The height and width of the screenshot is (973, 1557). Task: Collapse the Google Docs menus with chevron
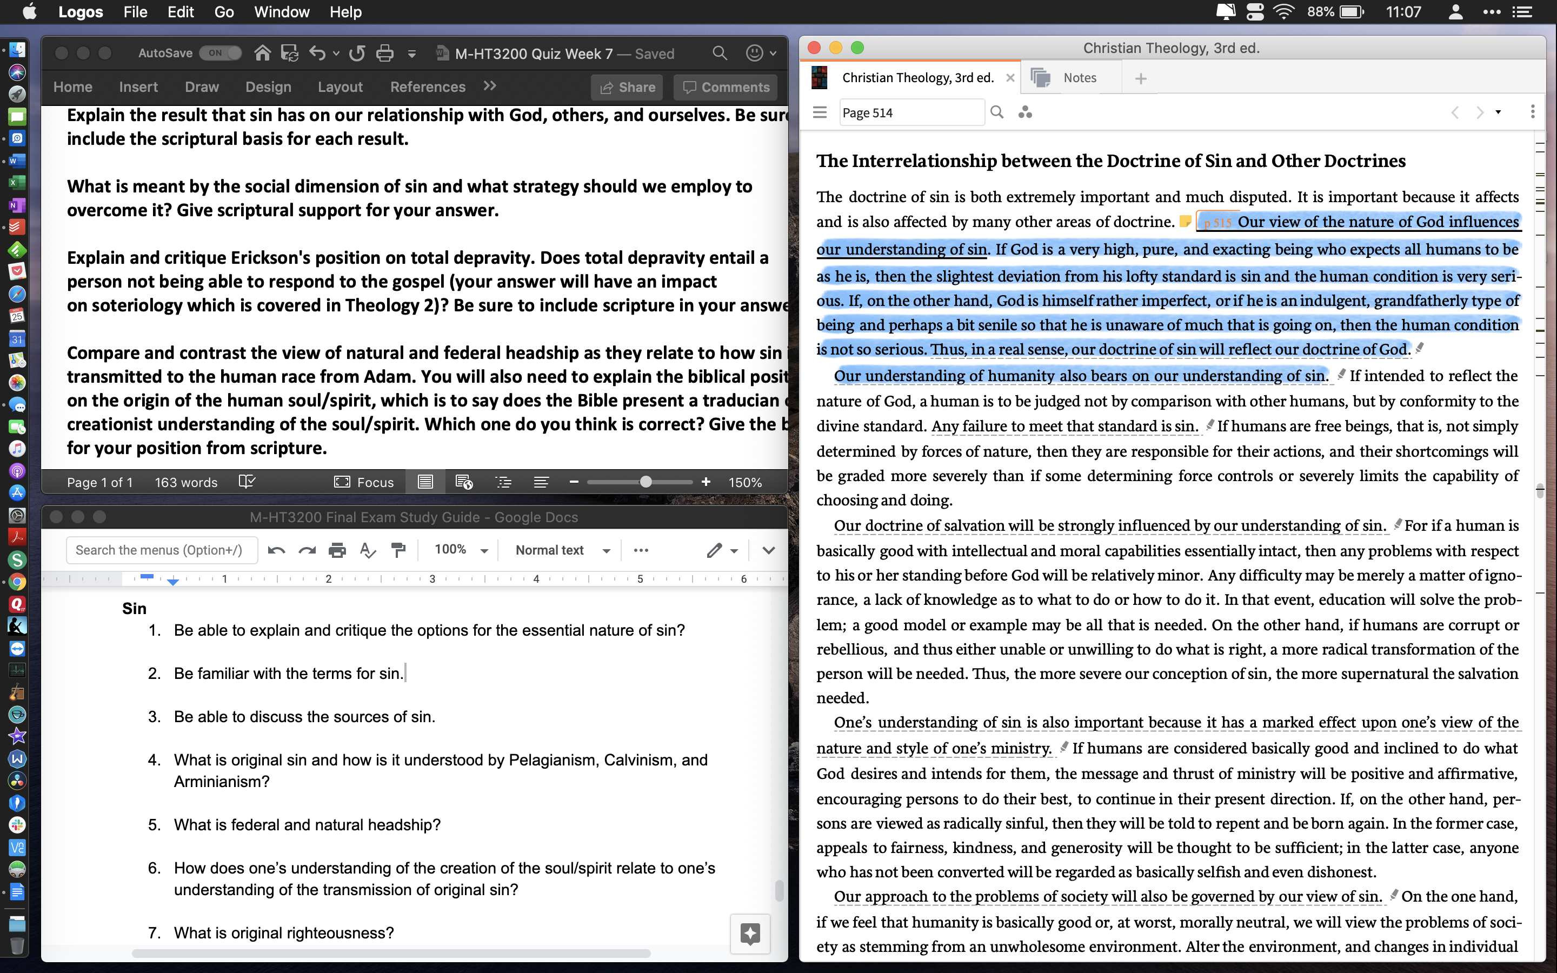768,550
